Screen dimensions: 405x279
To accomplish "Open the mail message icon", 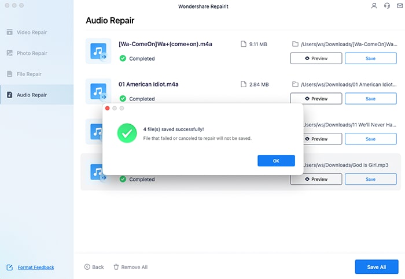I will pos(400,6).
